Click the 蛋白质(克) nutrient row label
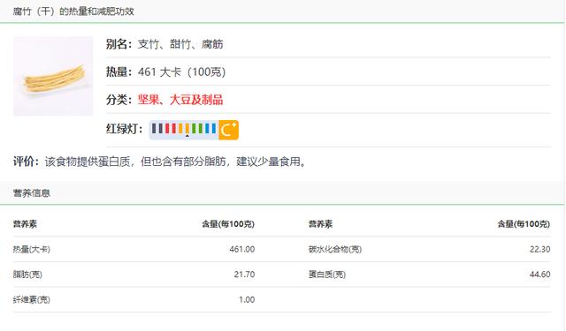The width and height of the screenshot is (566, 331). (x=327, y=275)
